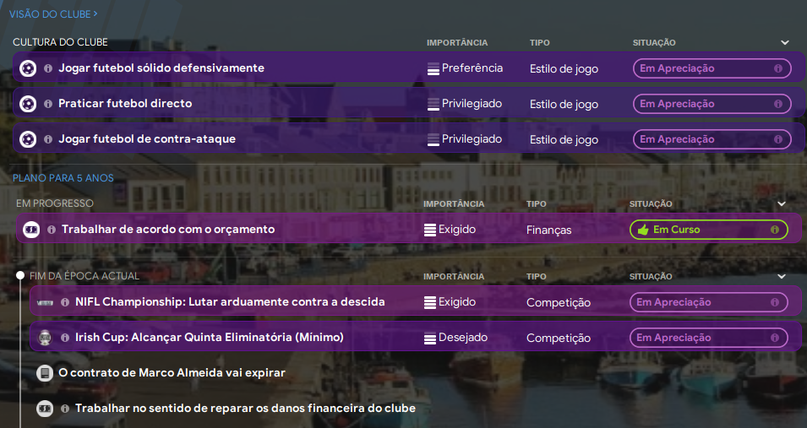Collapse the Cultura do Clube section chevron
Screen dimensions: 807x428
(x=785, y=43)
